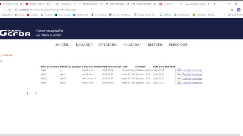Click the Formation column header

[140, 66]
